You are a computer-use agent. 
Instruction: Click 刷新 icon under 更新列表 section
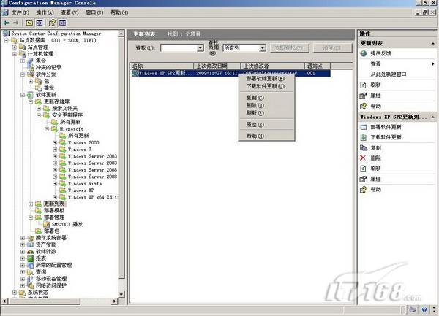point(363,85)
